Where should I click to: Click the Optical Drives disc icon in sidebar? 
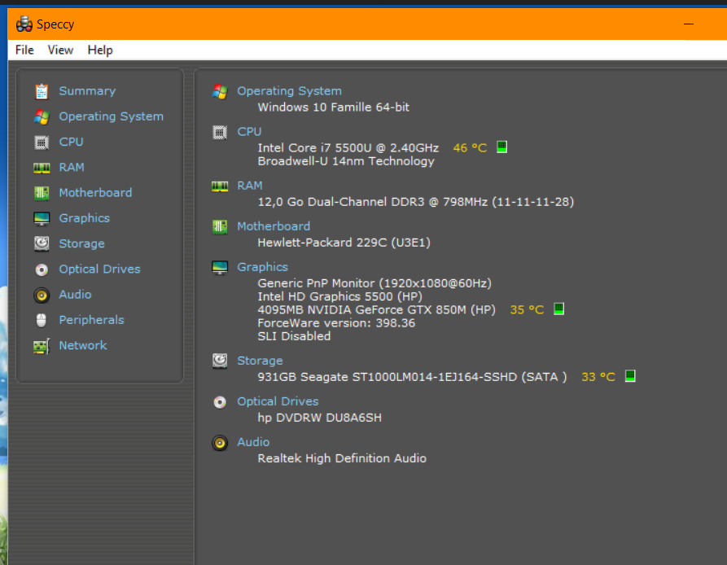(42, 269)
